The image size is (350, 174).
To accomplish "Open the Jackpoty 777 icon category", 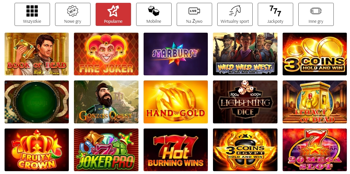I will (275, 14).
